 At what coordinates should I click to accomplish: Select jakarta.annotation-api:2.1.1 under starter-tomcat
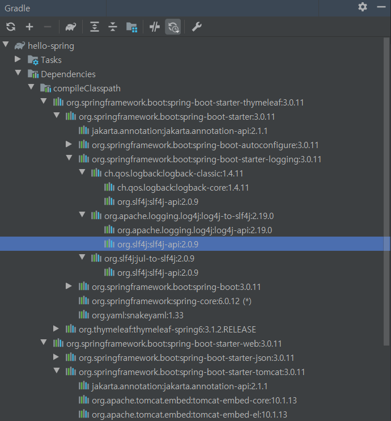click(x=180, y=386)
